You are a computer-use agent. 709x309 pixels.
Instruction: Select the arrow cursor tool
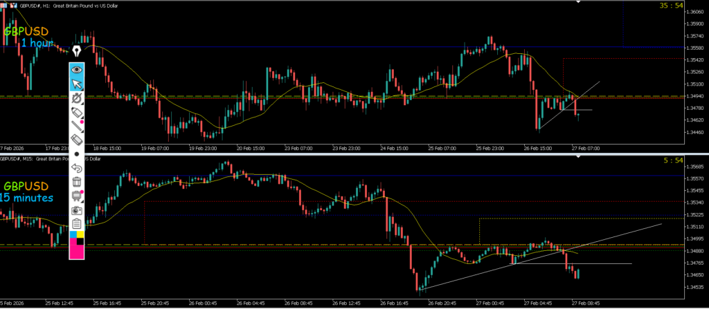pyautogui.click(x=77, y=85)
